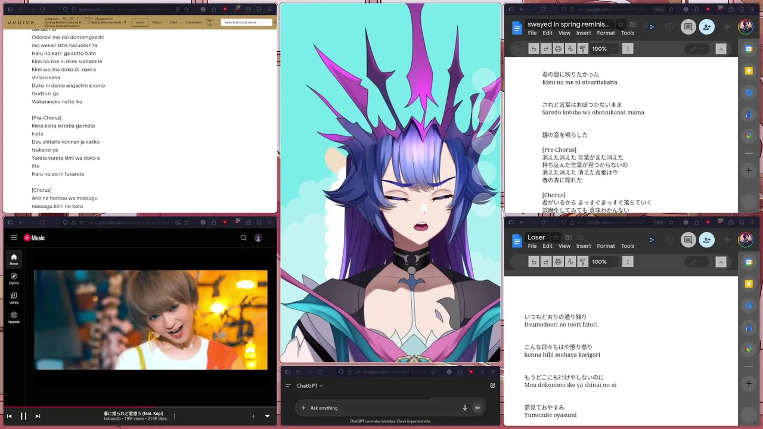
Task: Start ChatGPT voice mode
Action: [477, 408]
